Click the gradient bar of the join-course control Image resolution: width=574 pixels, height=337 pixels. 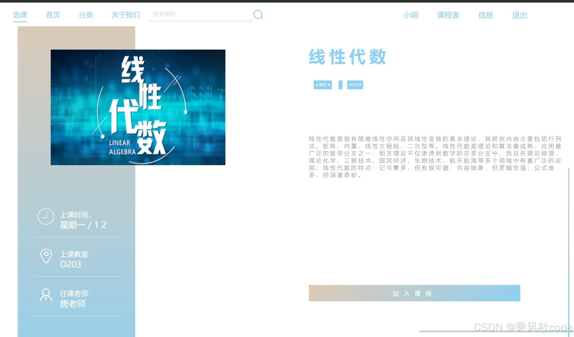point(349,293)
